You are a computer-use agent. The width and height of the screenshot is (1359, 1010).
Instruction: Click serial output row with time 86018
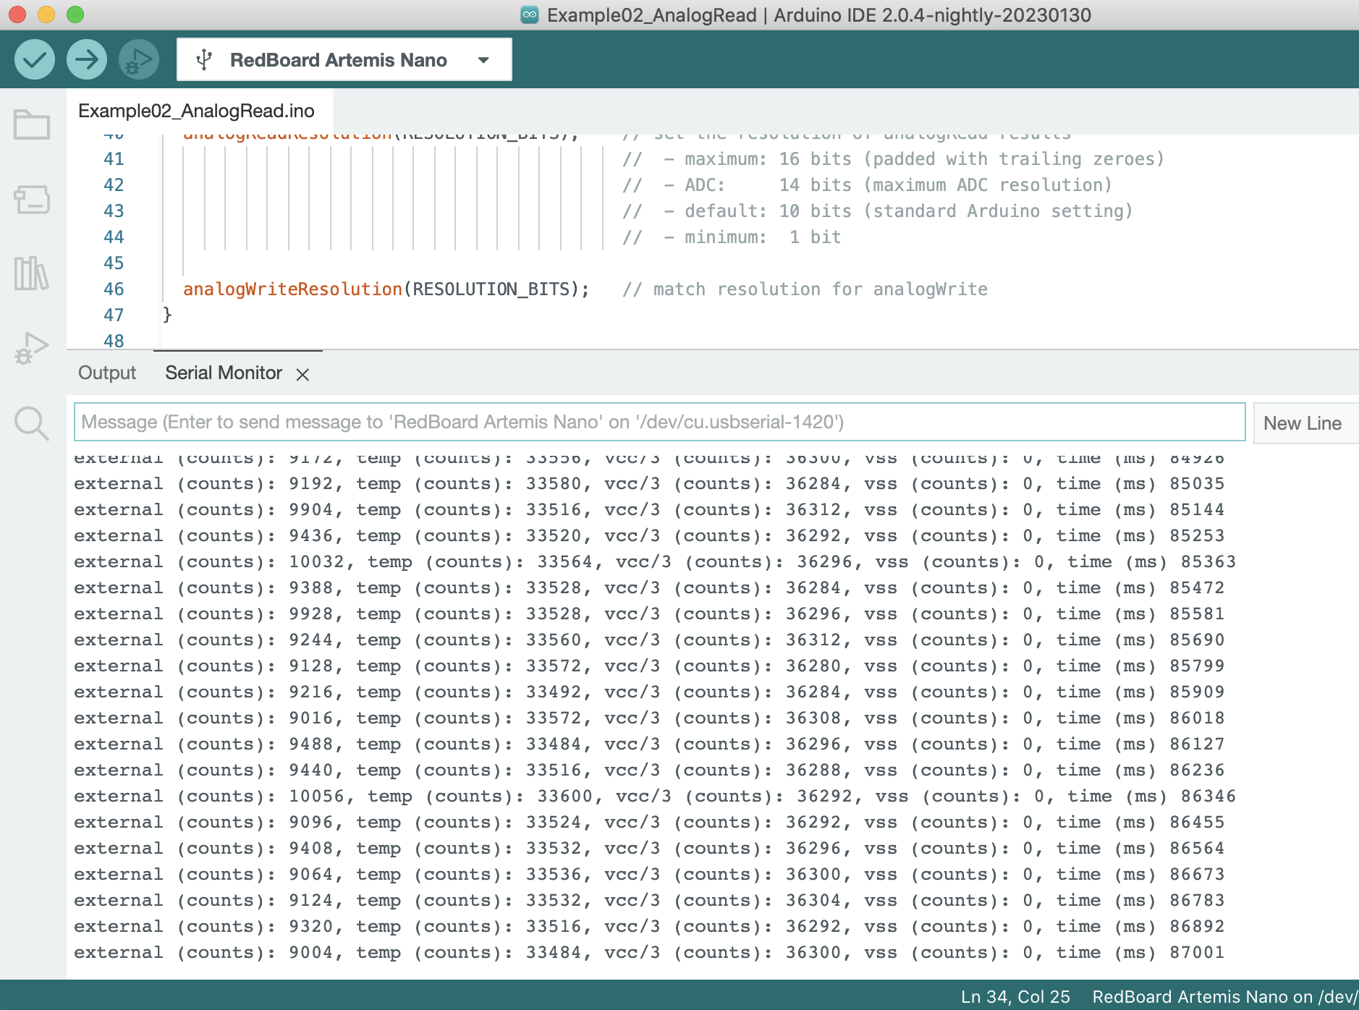click(x=649, y=718)
